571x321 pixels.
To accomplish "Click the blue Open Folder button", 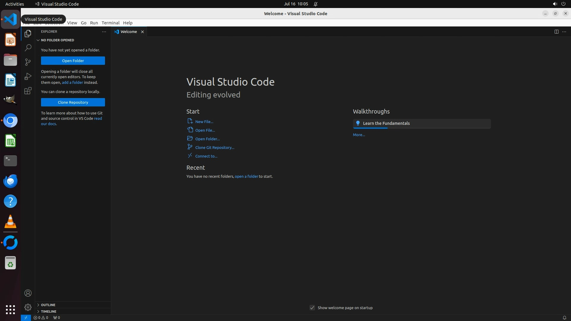I will [73, 61].
